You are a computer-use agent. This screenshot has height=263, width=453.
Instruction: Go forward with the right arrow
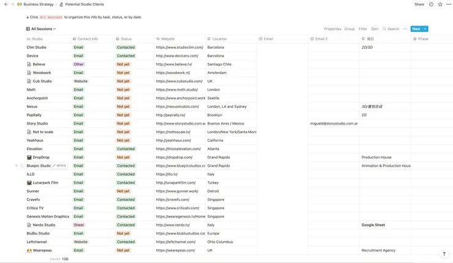[12, 4]
